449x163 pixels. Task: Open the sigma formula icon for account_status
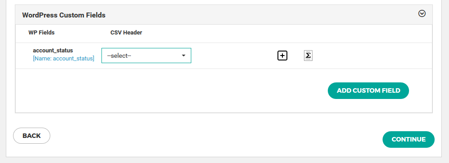(x=308, y=56)
